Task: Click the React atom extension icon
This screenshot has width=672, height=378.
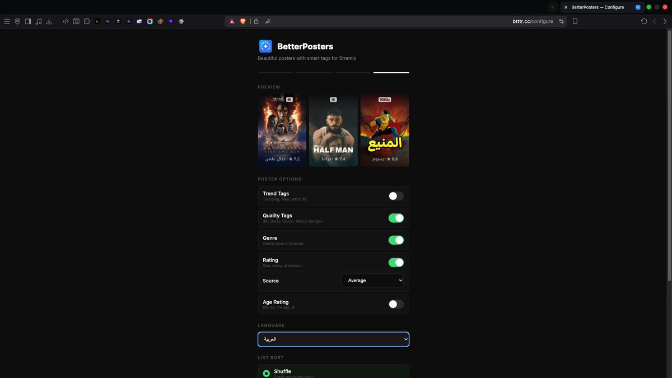Action: click(x=181, y=21)
